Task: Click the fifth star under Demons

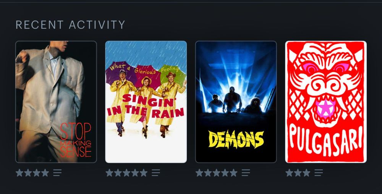Action: point(233,173)
